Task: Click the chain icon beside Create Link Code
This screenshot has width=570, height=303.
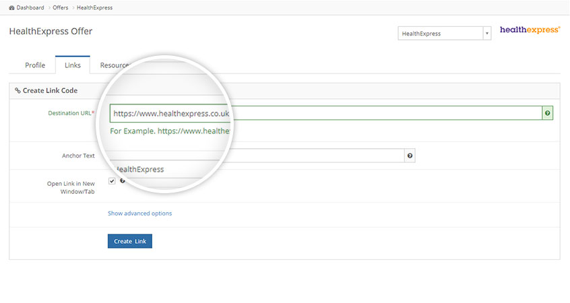Action: [x=18, y=90]
